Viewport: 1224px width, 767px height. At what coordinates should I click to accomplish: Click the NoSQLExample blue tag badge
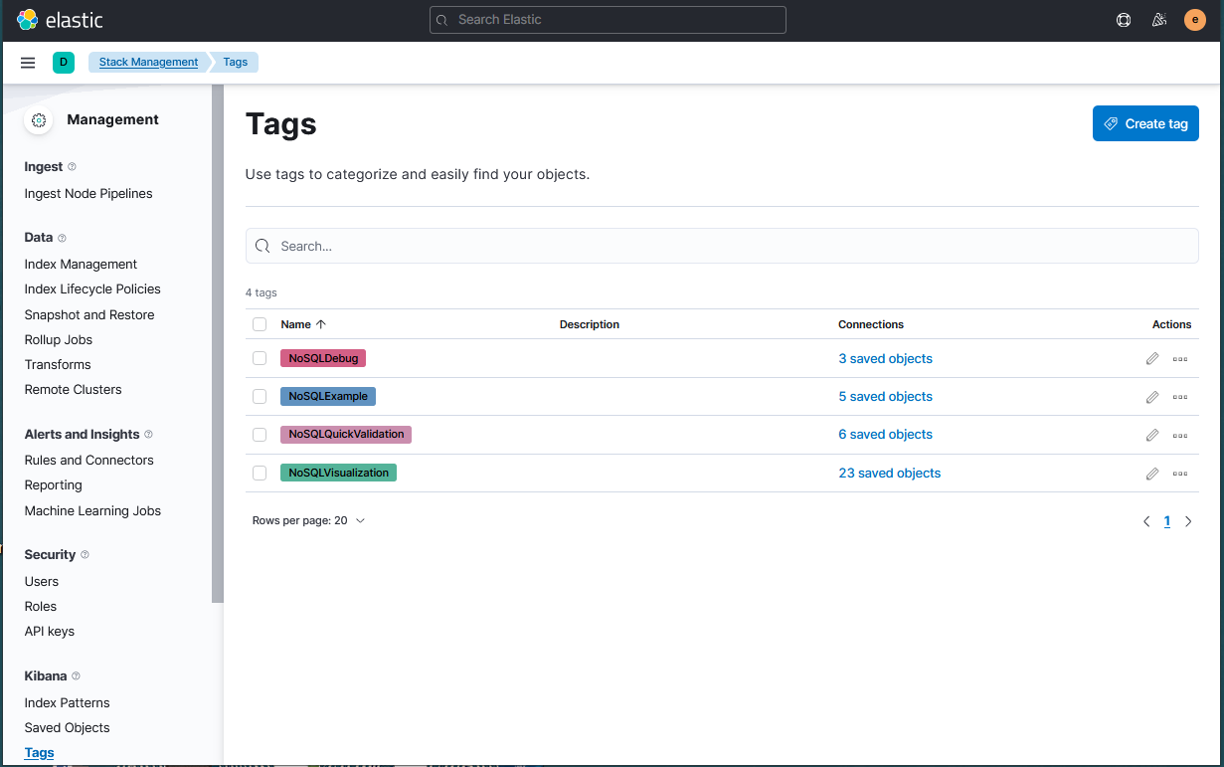[x=328, y=396]
